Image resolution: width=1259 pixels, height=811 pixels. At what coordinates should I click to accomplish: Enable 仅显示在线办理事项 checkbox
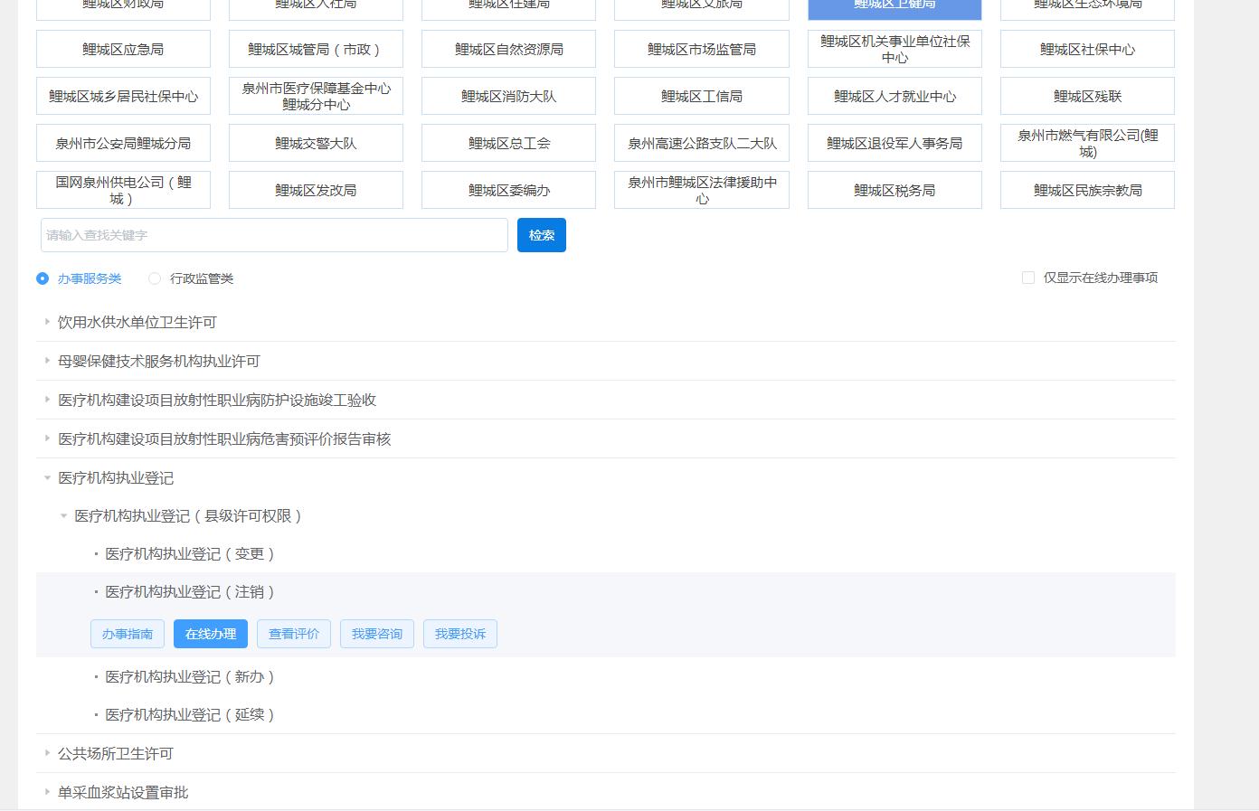pos(1028,278)
